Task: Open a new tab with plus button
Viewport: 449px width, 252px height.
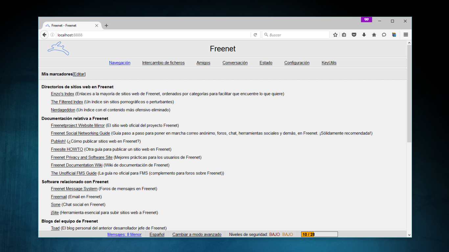Action: tap(106, 26)
